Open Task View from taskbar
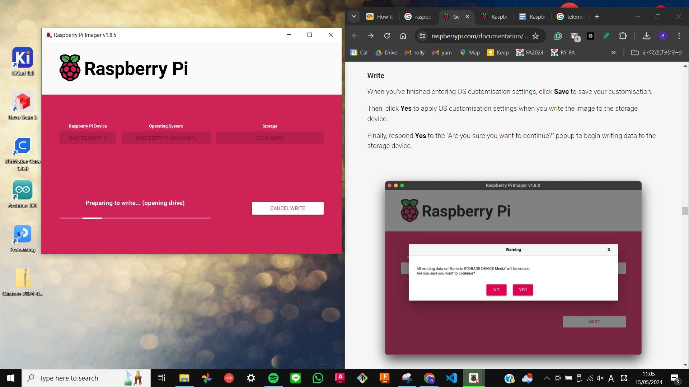 click(x=161, y=378)
